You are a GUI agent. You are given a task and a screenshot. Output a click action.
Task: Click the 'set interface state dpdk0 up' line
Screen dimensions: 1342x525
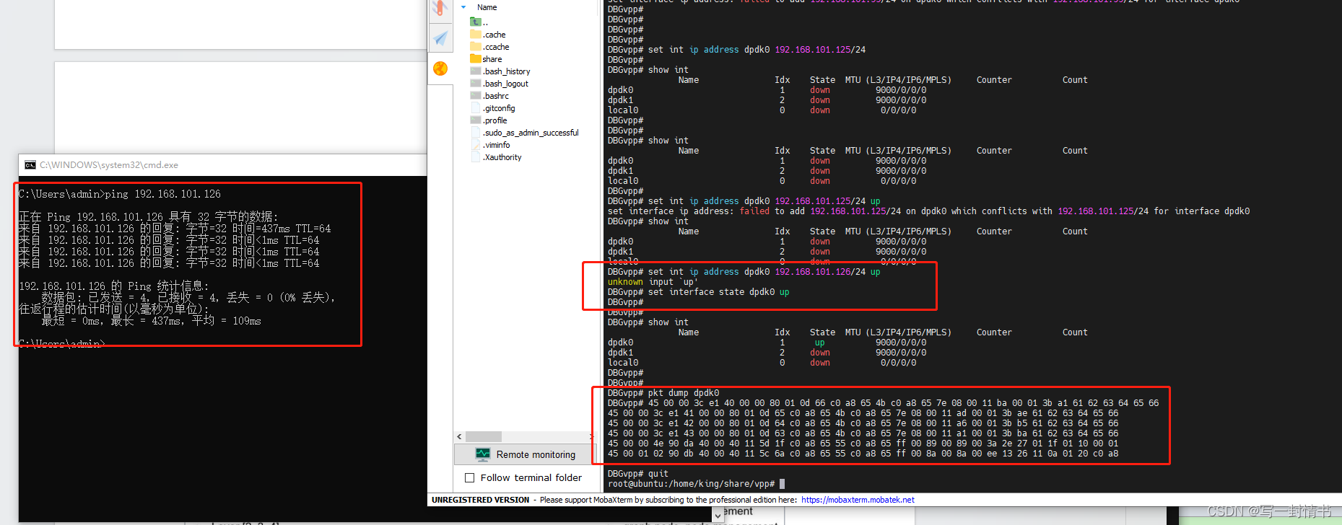(699, 292)
